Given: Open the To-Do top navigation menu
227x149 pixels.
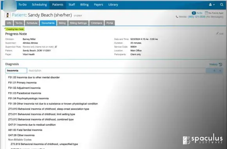Looking at the screenshot, I should (x=22, y=5).
